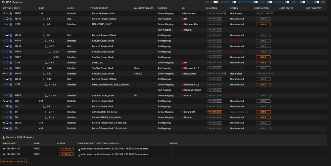Click the Connected(Device) status text

tap(240, 112)
